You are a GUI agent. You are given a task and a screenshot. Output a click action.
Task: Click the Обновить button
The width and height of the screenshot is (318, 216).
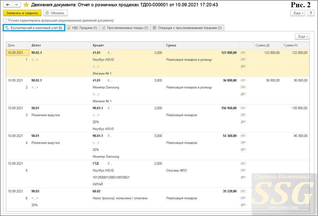point(55,13)
